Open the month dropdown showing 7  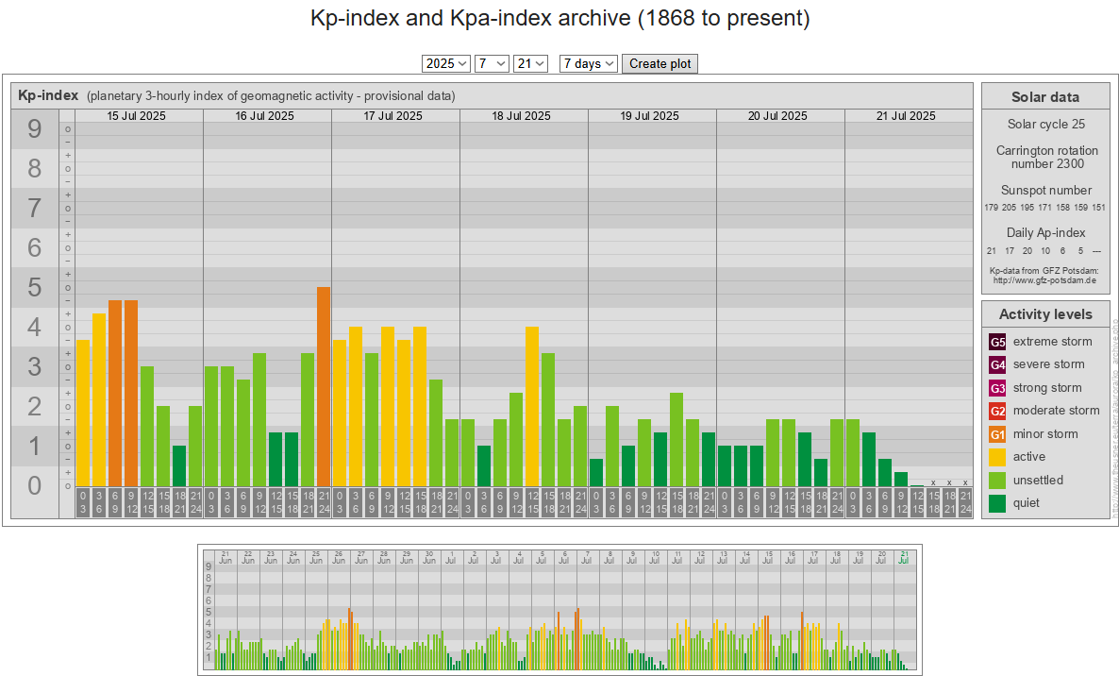(492, 63)
